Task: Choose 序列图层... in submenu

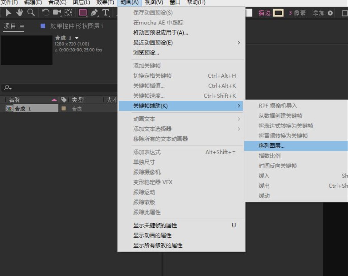Action: (296, 146)
